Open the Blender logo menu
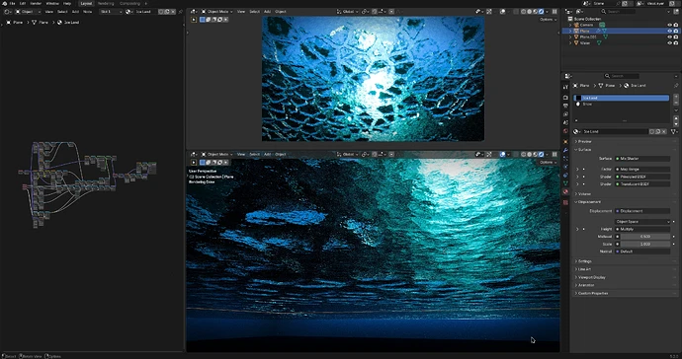This screenshot has height=359, width=682. [4, 4]
